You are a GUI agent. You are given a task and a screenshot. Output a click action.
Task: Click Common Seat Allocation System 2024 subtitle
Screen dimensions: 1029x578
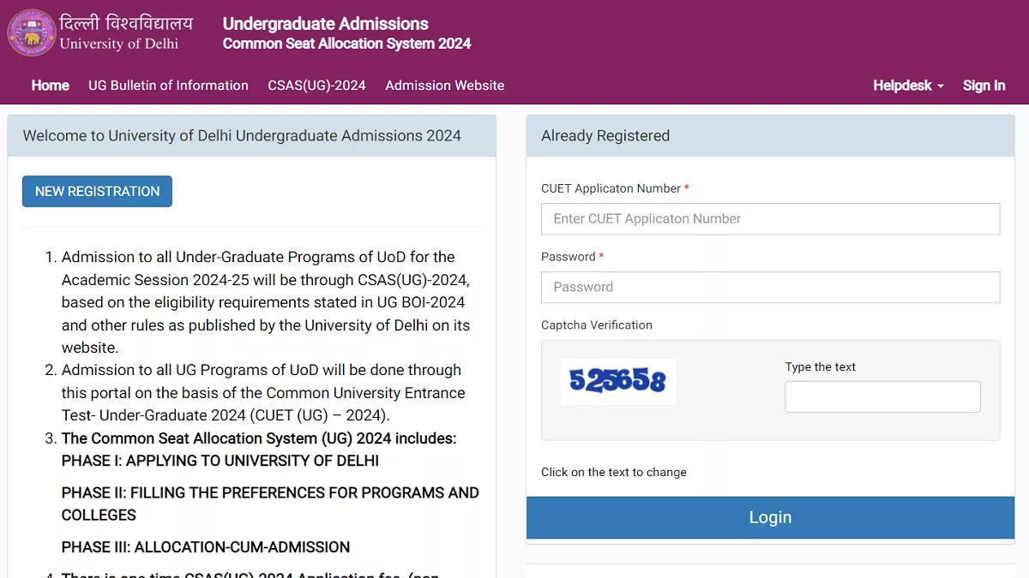(346, 44)
